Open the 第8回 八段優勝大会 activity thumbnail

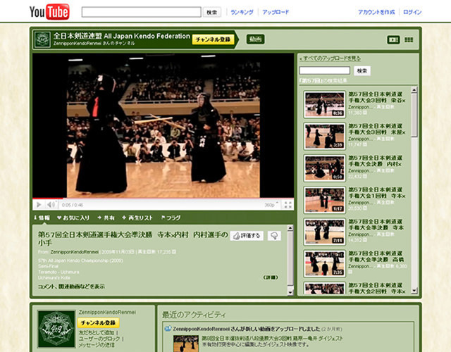click(186, 344)
